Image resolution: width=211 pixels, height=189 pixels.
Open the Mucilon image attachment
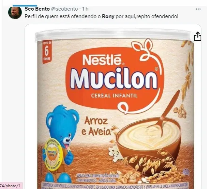(x=113, y=107)
